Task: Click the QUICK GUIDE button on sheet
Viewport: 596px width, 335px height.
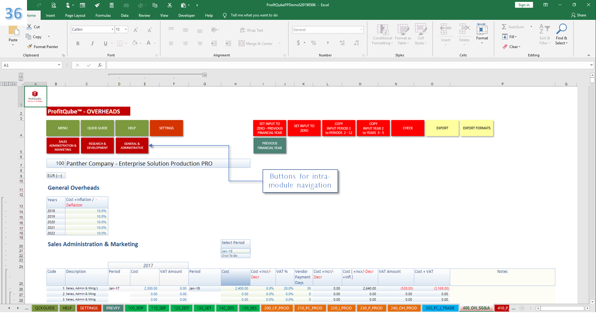Action: point(97,128)
